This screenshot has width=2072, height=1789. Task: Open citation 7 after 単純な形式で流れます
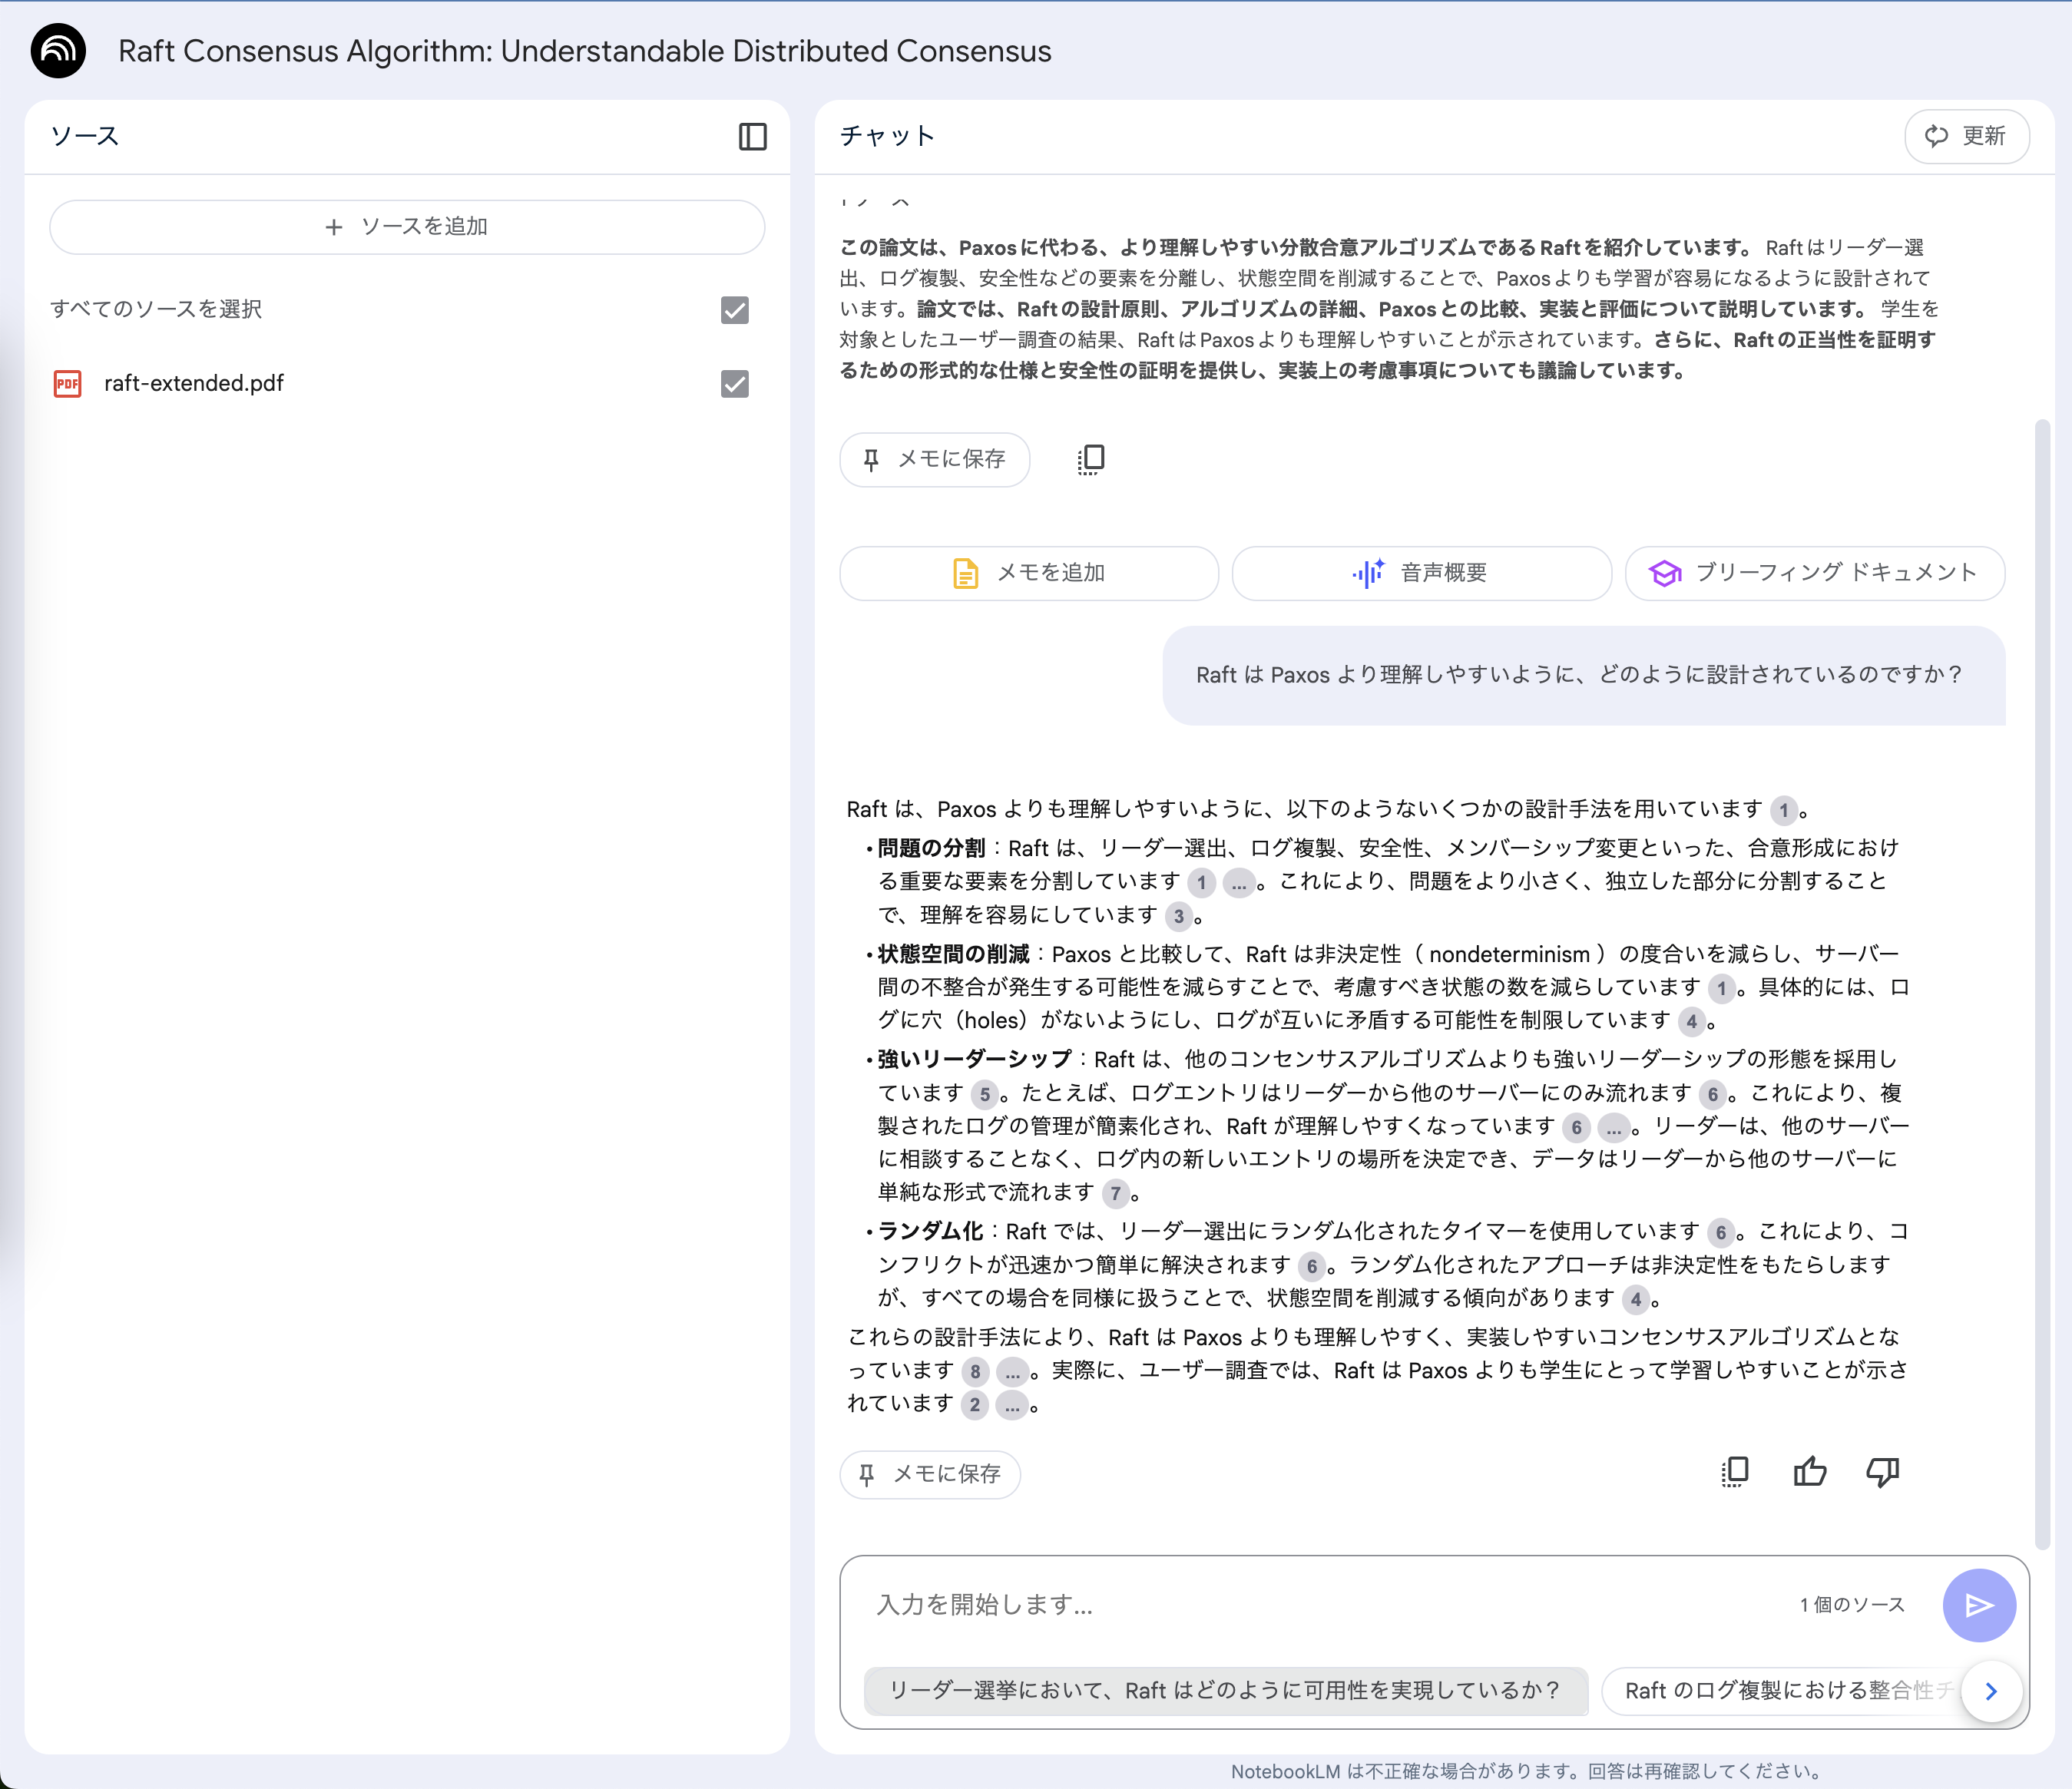pyautogui.click(x=1115, y=1193)
